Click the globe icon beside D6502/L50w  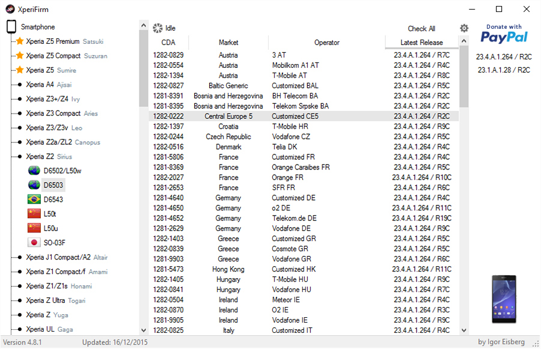click(x=34, y=171)
